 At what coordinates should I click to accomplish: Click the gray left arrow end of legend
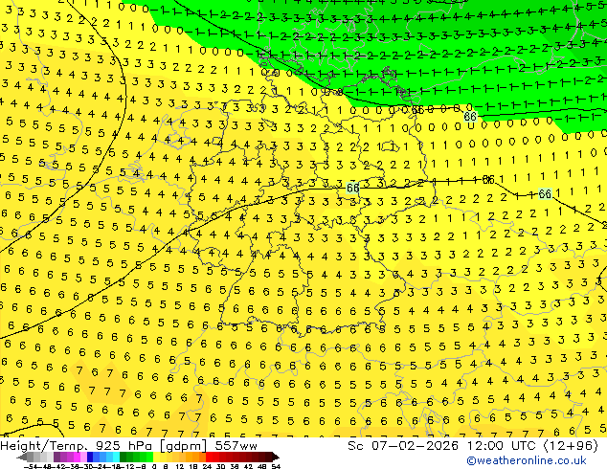coord(22,457)
